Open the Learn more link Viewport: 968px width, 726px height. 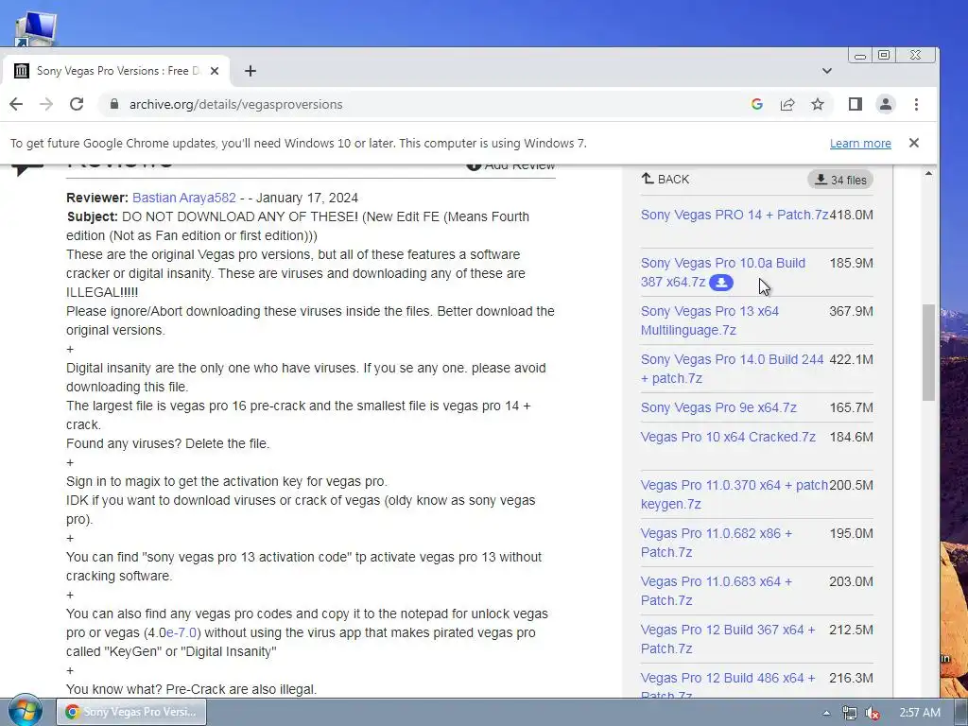[x=860, y=144]
